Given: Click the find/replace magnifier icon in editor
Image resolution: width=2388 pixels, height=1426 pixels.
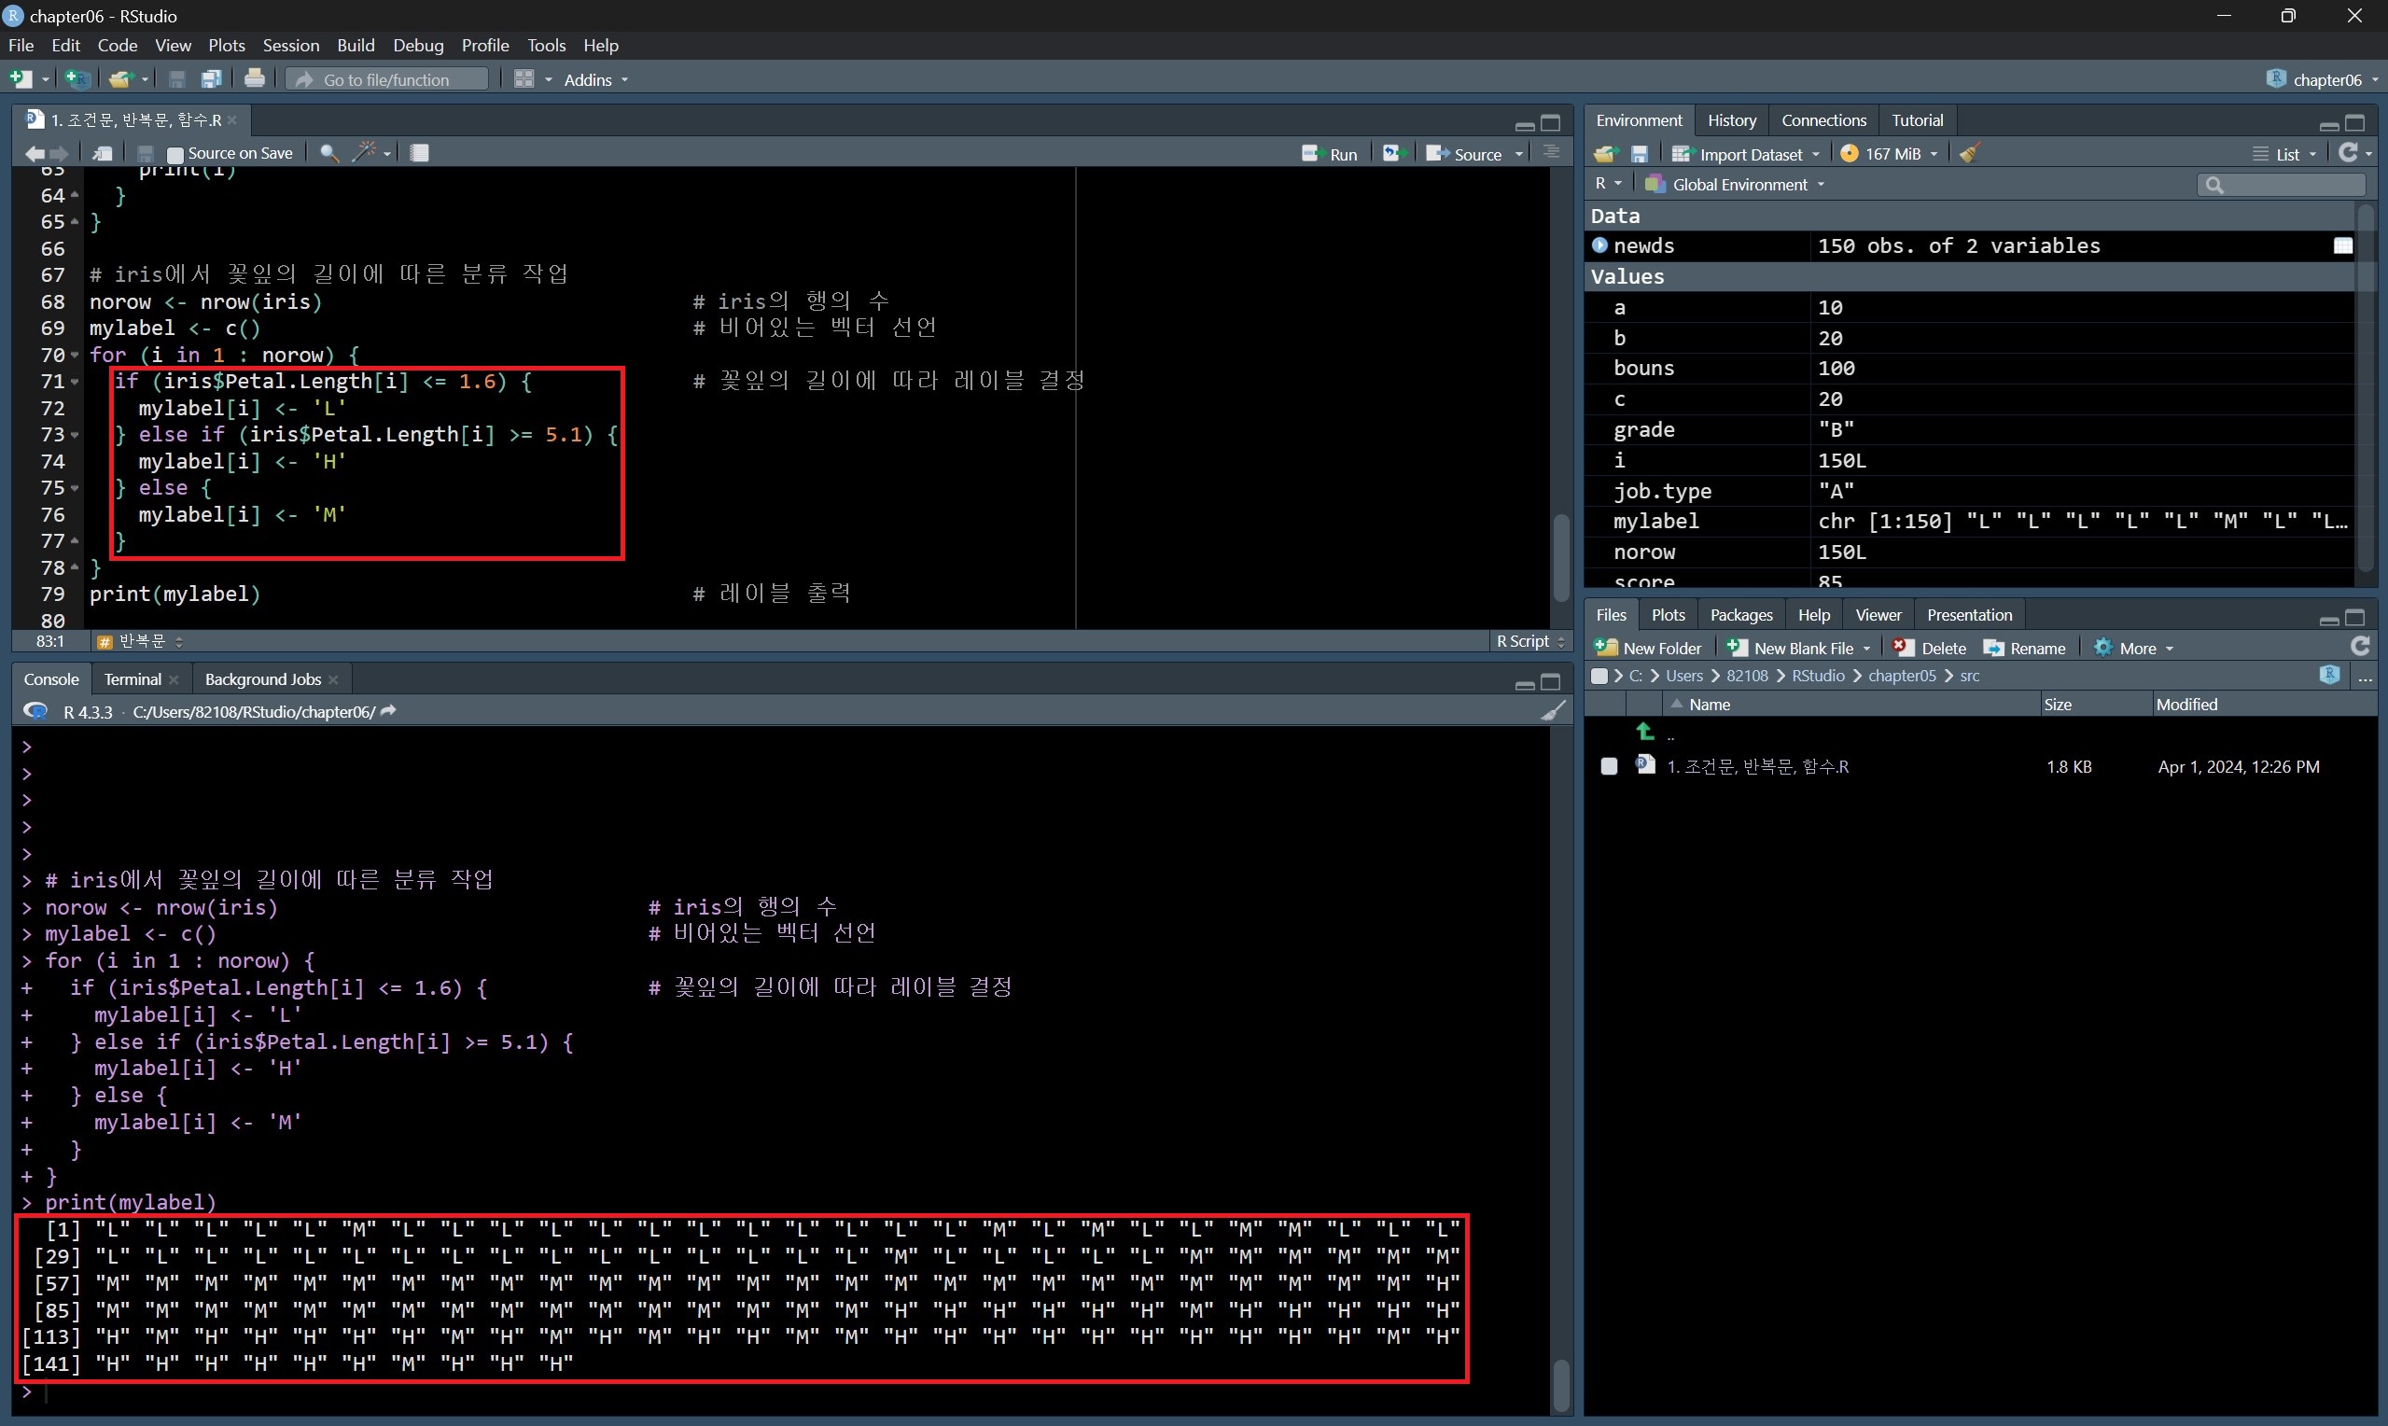Looking at the screenshot, I should click(x=328, y=153).
